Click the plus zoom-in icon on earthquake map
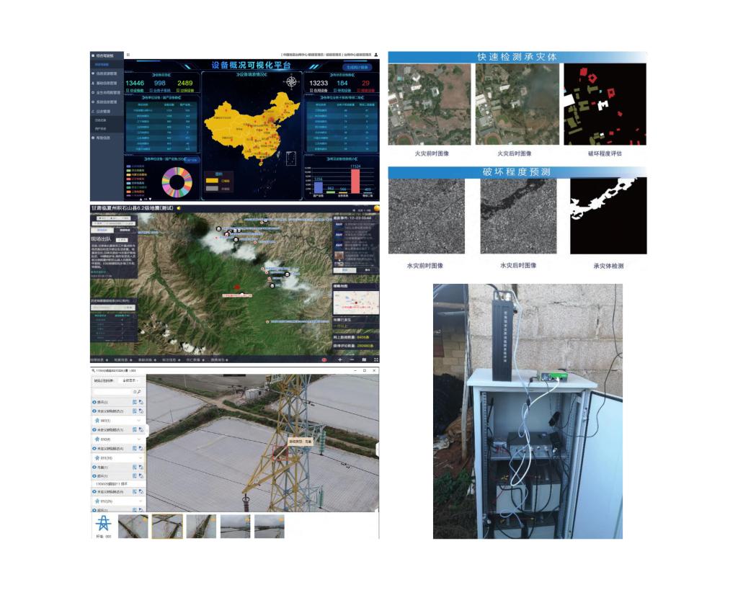 pos(339,359)
